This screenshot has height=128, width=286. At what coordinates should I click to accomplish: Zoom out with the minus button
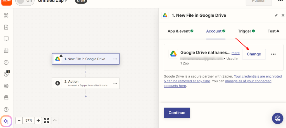[19, 120]
